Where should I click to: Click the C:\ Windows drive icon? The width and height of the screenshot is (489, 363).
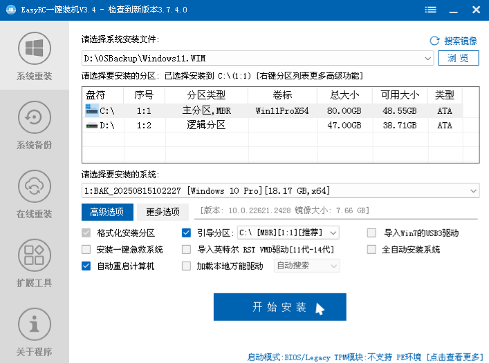point(92,110)
